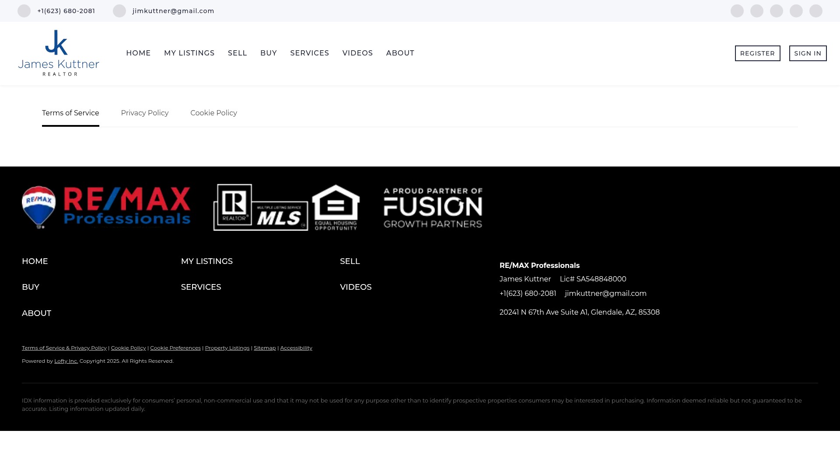The width and height of the screenshot is (840, 472).
Task: Click the footer SELL link
Action: tap(350, 261)
